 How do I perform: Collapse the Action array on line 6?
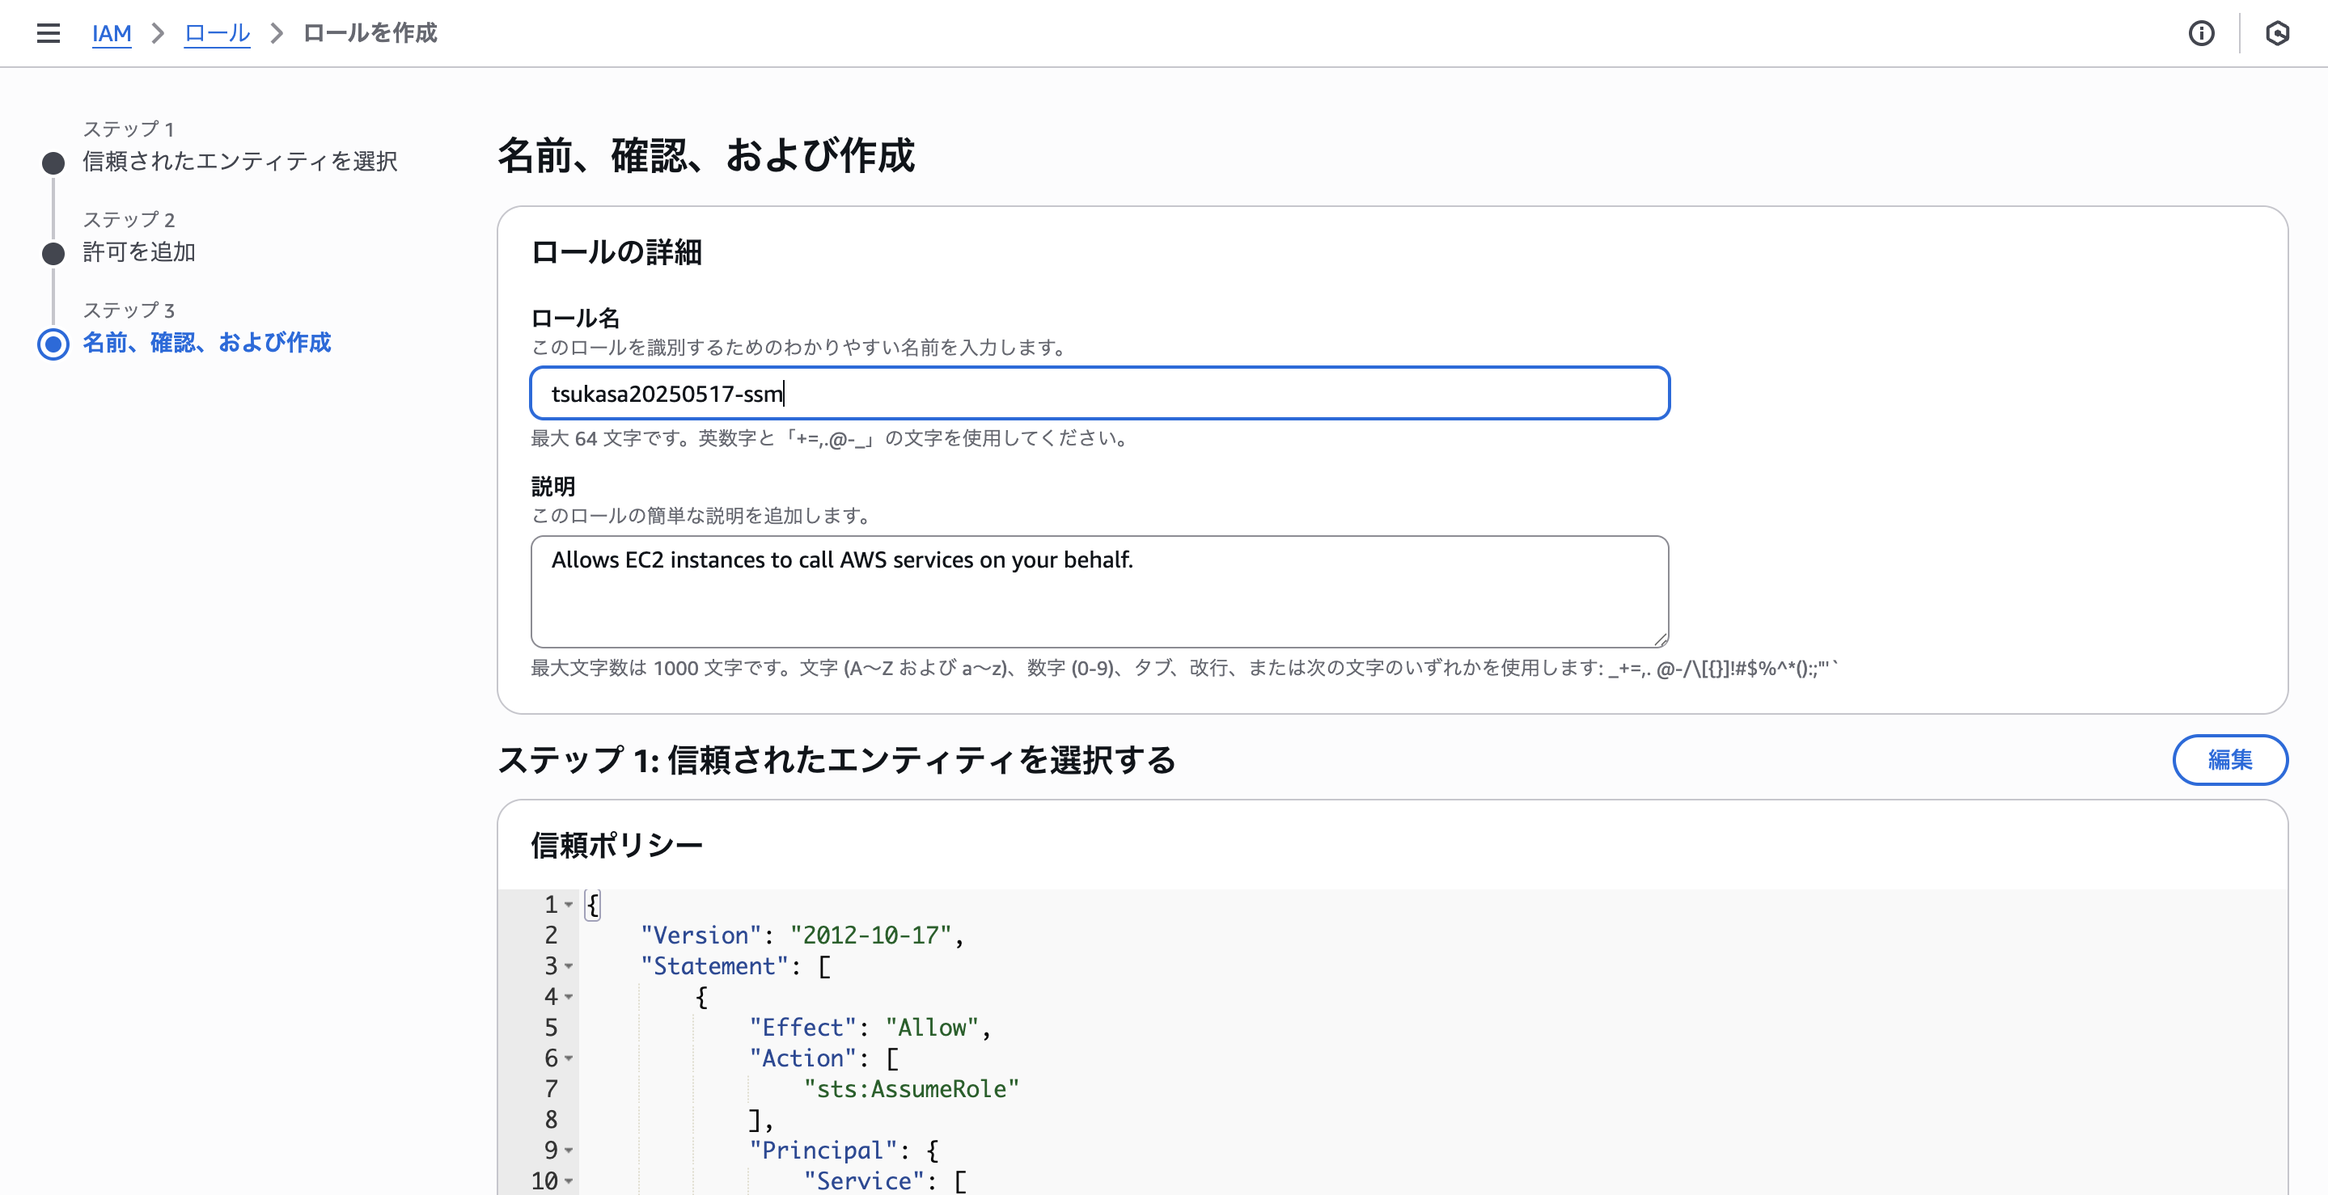(569, 1059)
